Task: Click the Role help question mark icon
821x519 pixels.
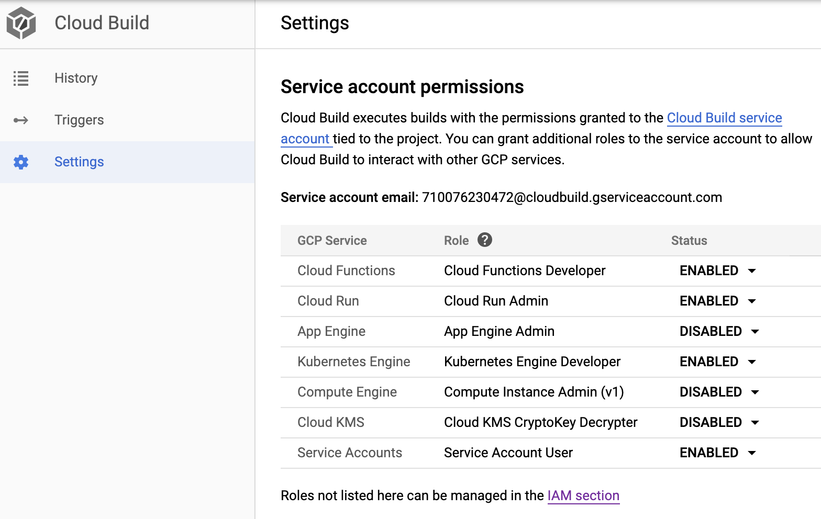Action: (485, 240)
